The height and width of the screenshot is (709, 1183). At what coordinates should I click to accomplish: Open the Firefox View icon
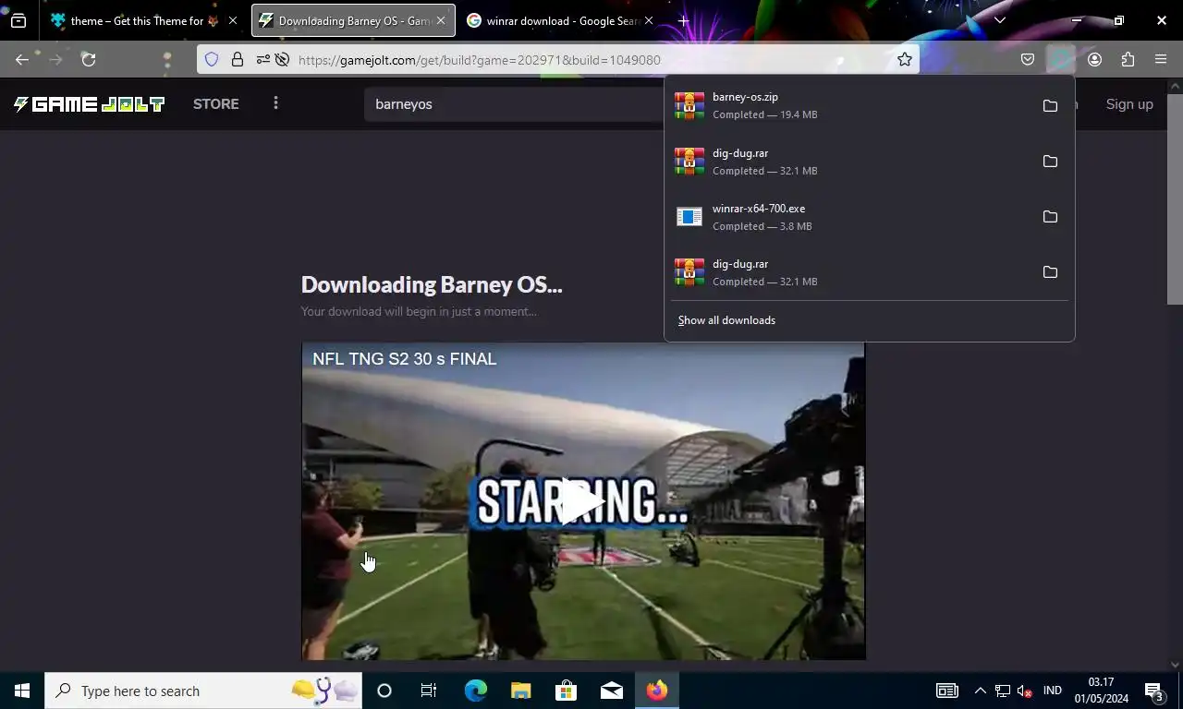18,20
